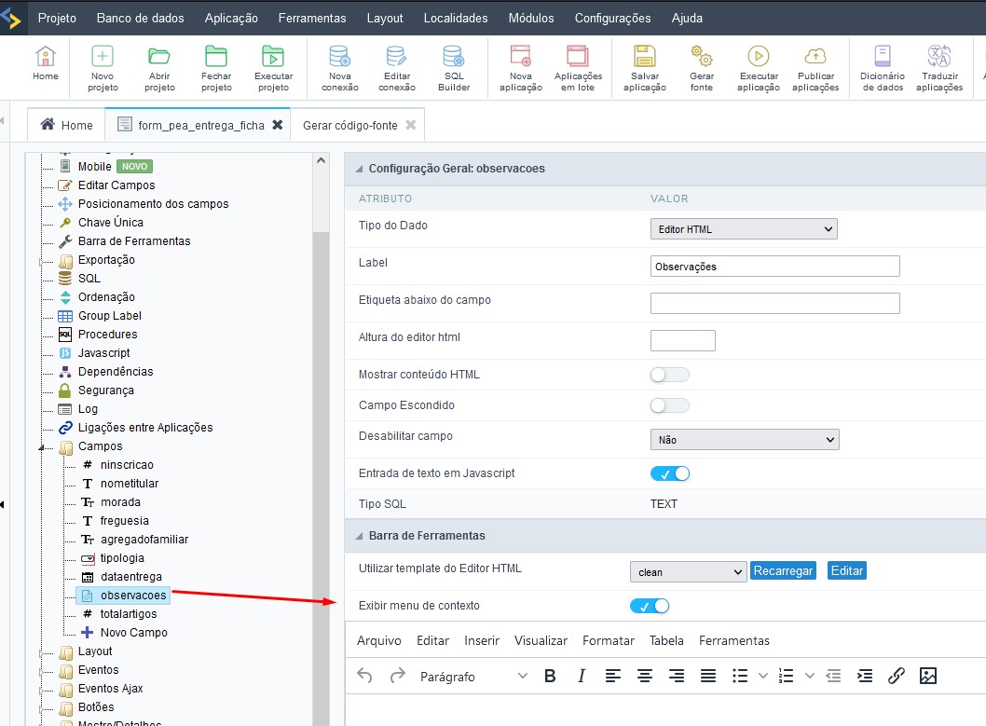The height and width of the screenshot is (726, 986).
Task: Turn on the Campo Escondido switch
Action: (670, 405)
